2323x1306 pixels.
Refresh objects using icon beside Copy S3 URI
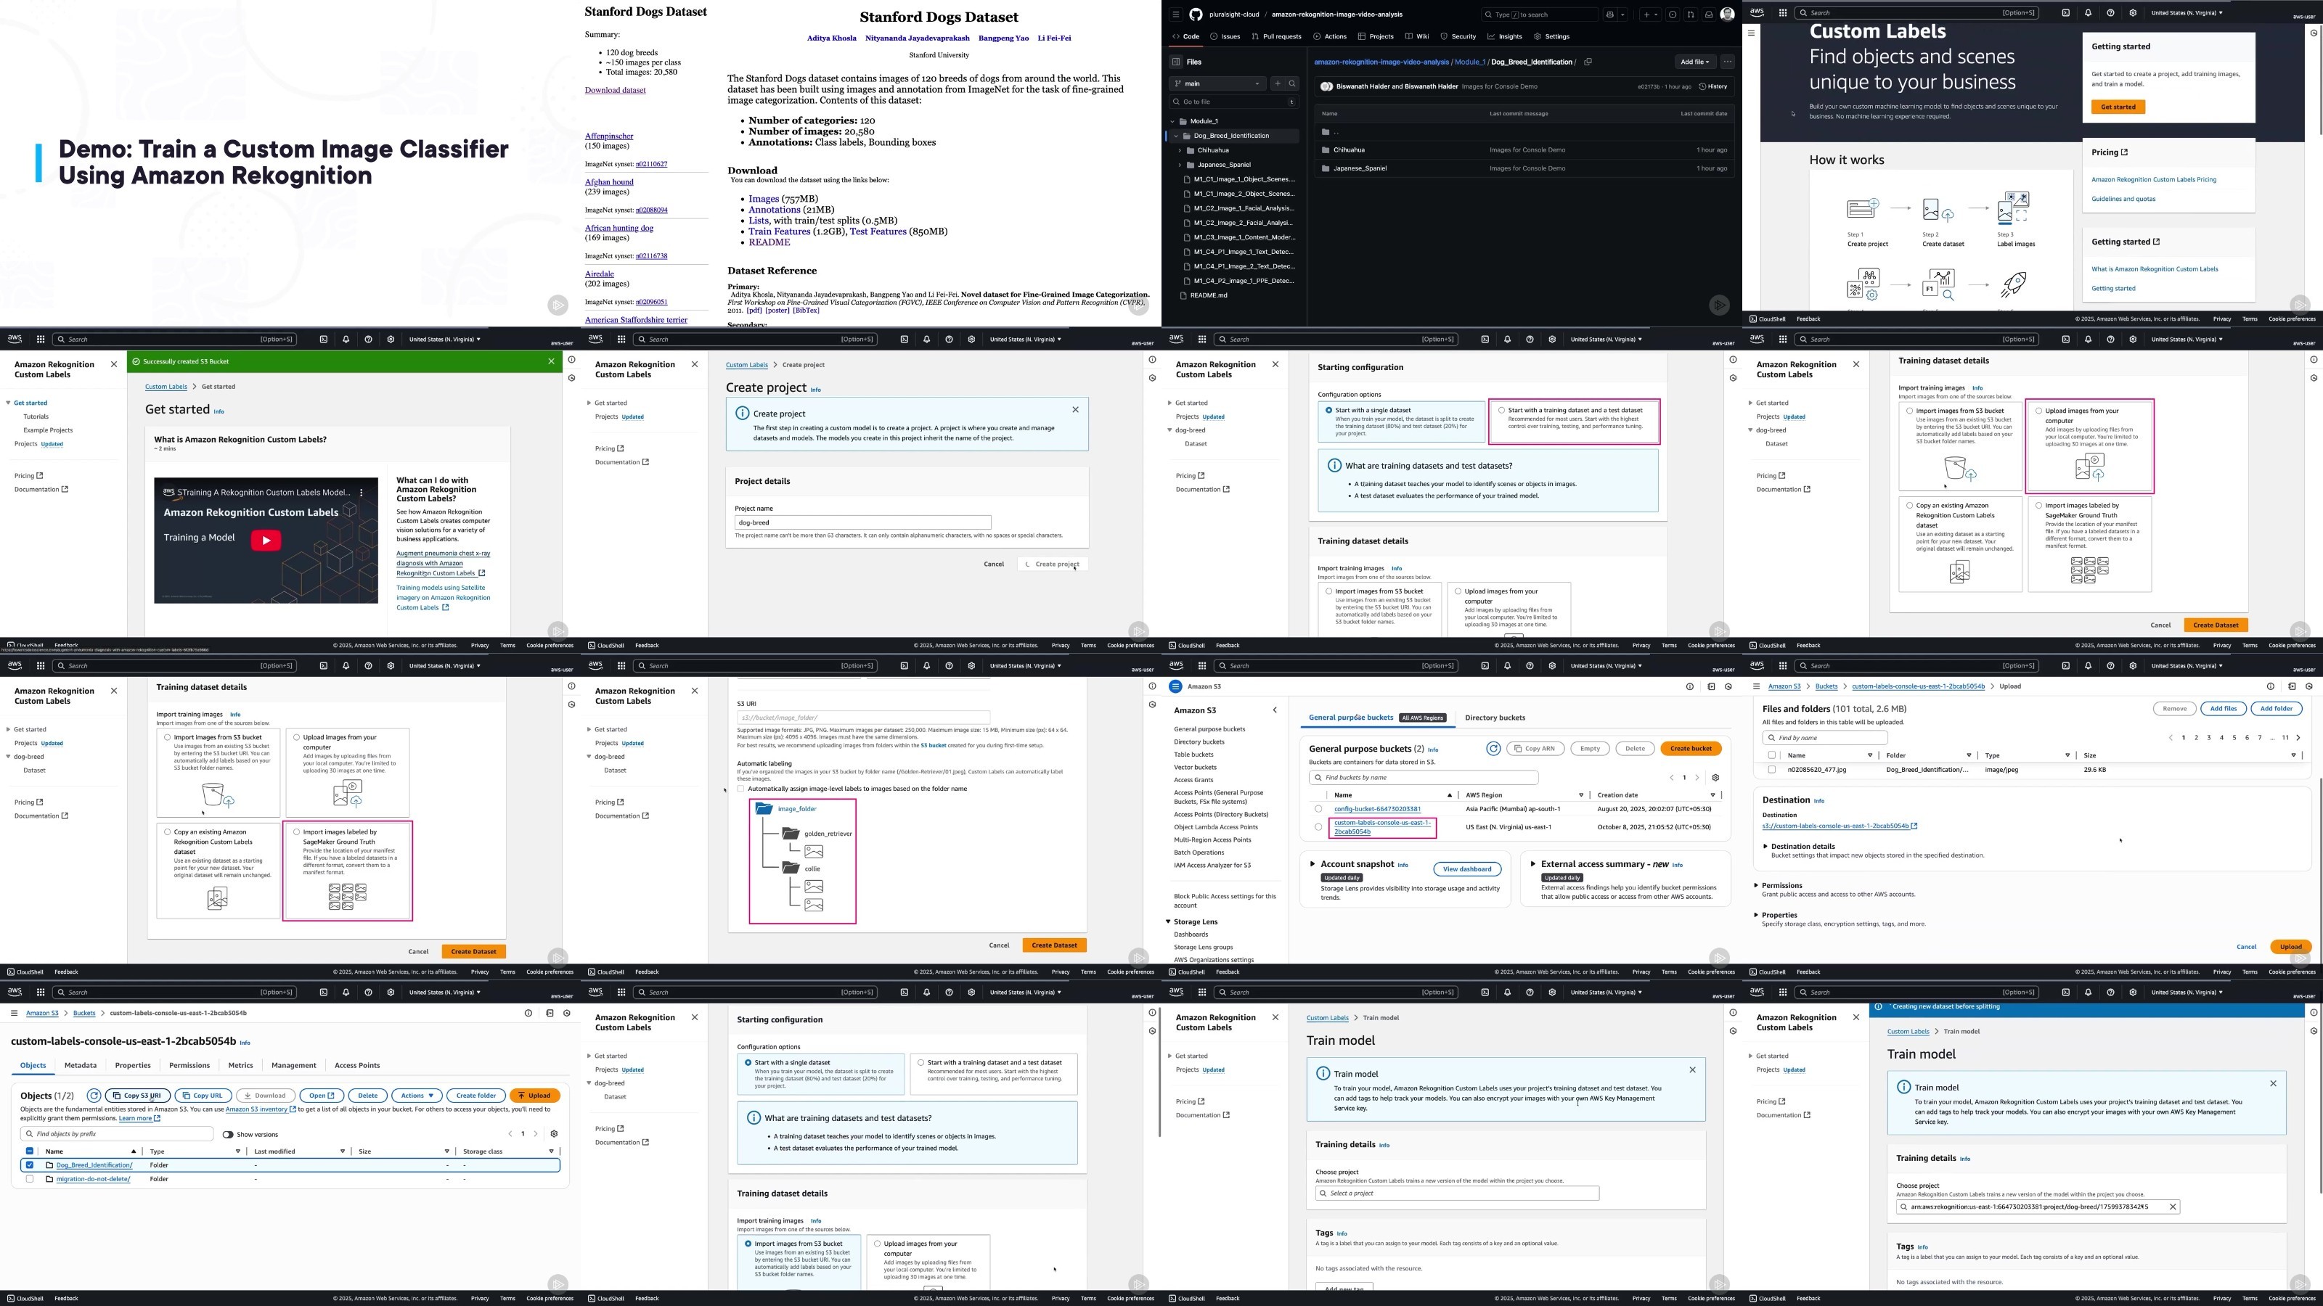[93, 1096]
